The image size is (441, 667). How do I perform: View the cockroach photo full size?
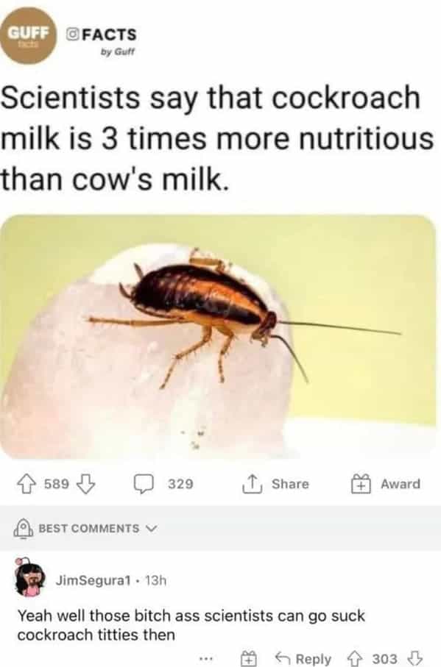(x=219, y=337)
